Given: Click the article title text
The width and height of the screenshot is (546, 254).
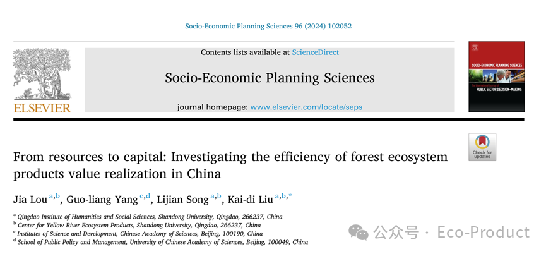Looking at the screenshot, I should tap(230, 165).
